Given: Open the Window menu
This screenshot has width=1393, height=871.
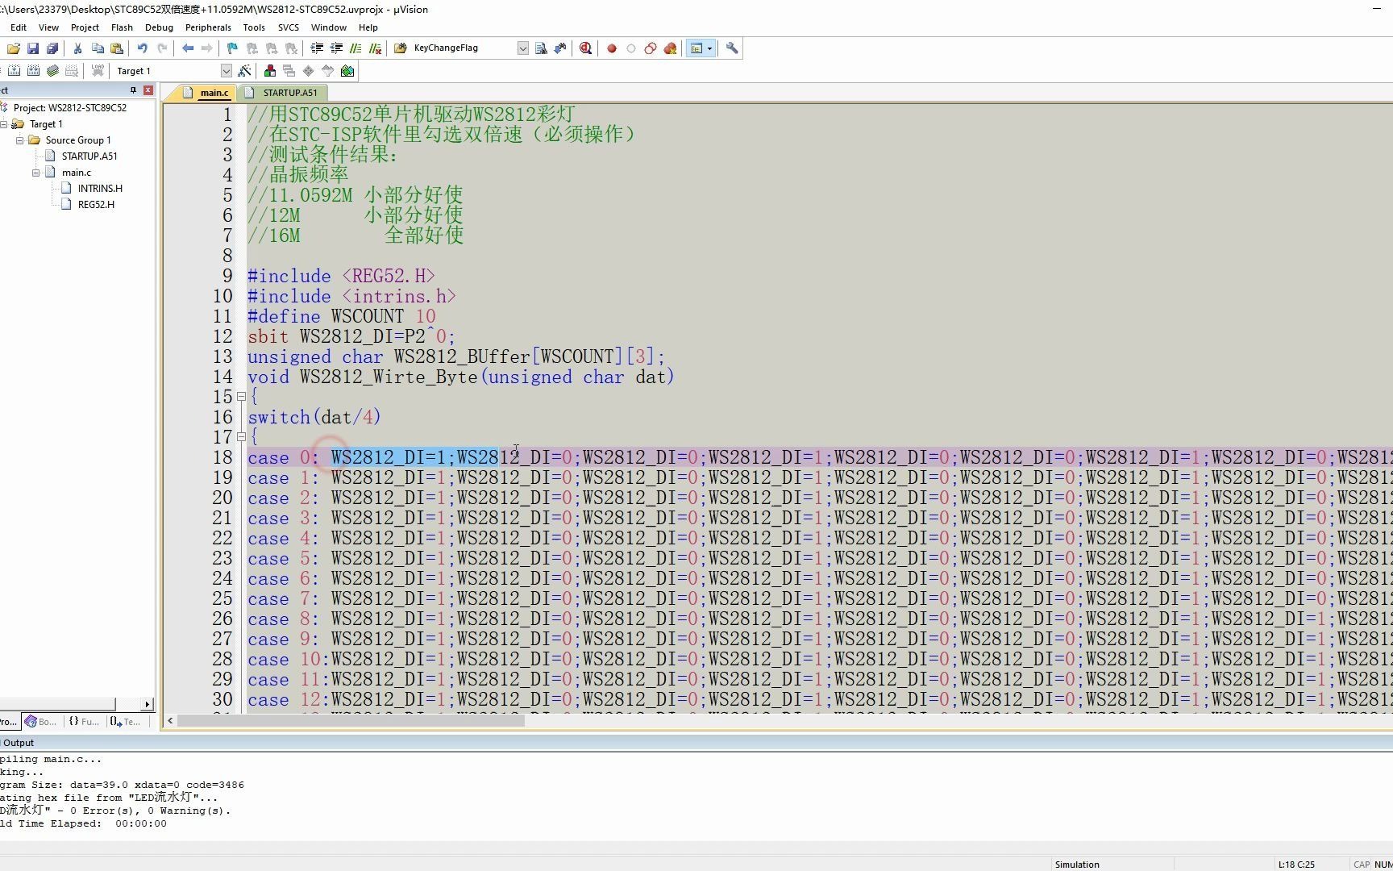Looking at the screenshot, I should click(329, 27).
